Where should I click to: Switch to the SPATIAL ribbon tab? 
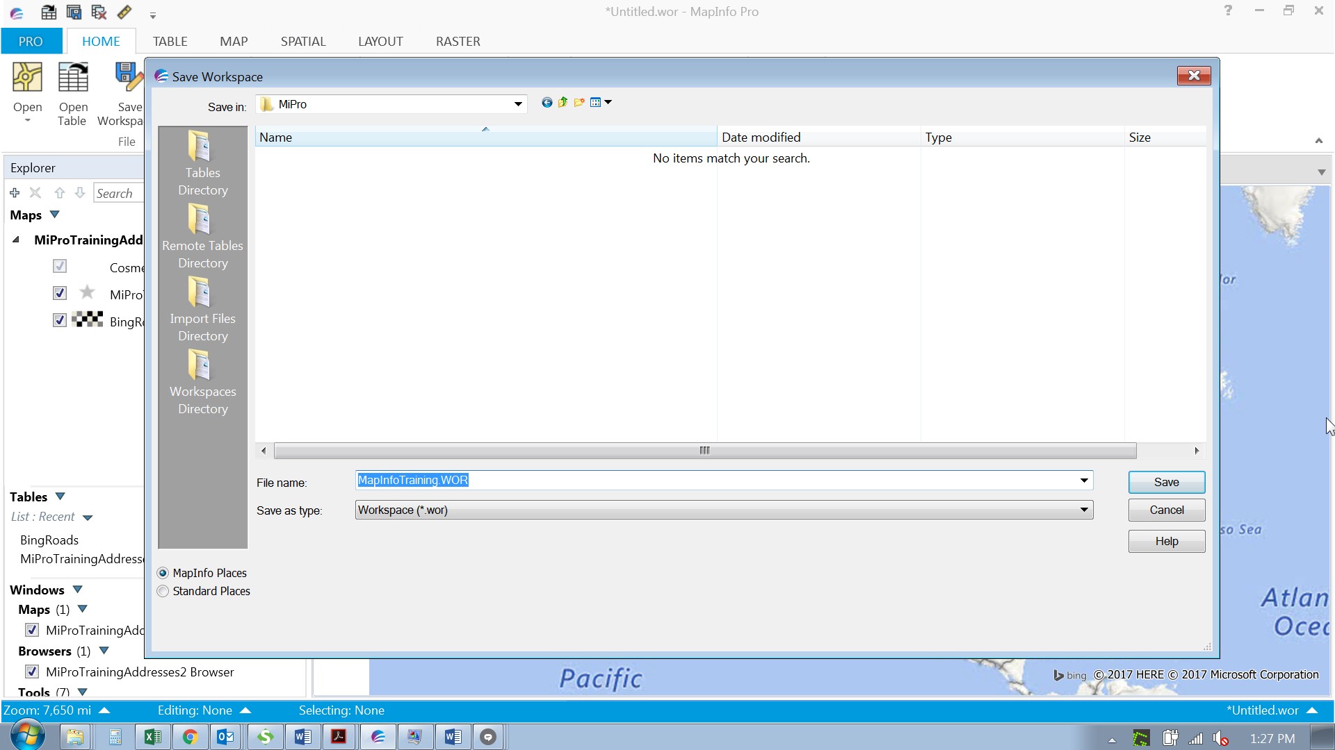coord(303,41)
